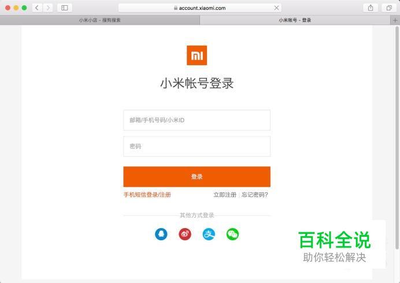
Task: Toggle the Safari sidebar button
Action: point(65,8)
